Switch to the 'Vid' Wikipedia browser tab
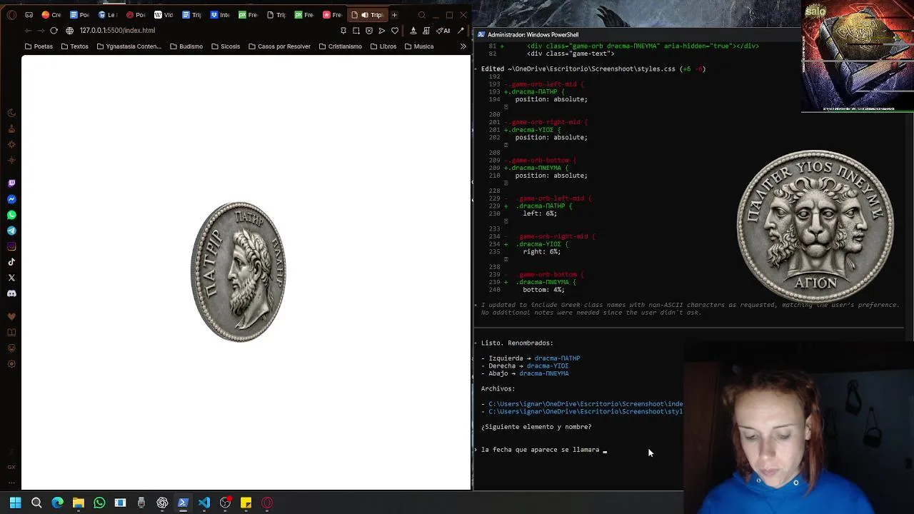914x514 pixels. [164, 15]
